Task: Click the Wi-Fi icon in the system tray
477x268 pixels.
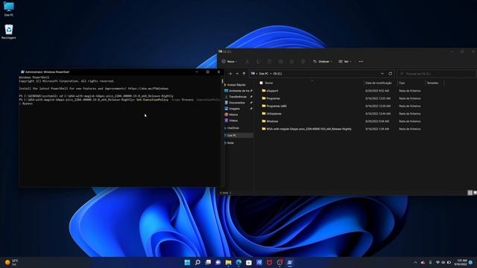Action: click(437, 262)
